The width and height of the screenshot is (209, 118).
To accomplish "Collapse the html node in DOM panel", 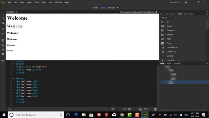I will pos(164,67).
